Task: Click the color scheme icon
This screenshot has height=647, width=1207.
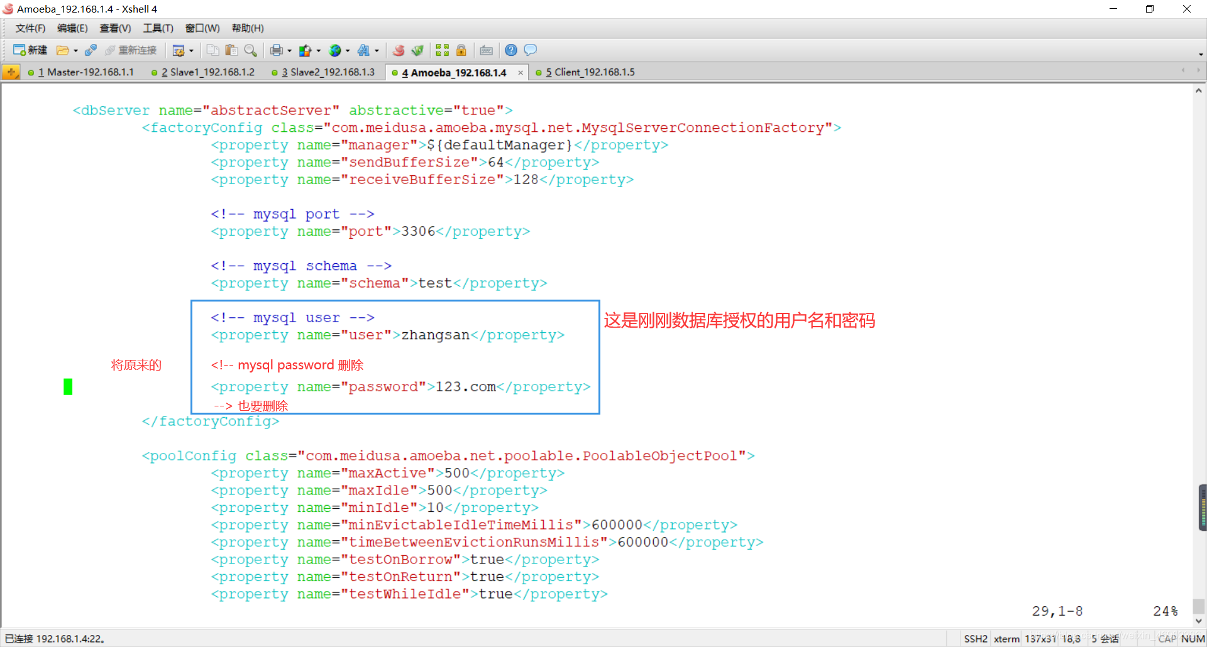Action: (x=306, y=50)
